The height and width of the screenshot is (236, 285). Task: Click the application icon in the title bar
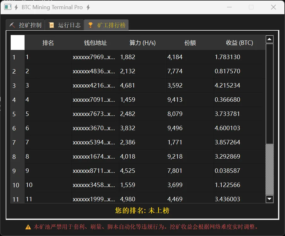7,6
